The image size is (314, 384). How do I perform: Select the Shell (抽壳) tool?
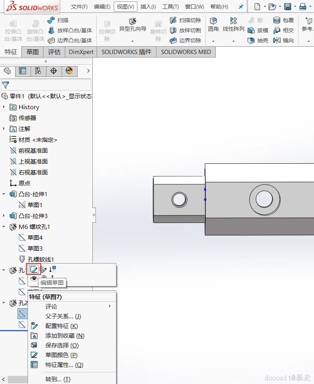tap(258, 40)
